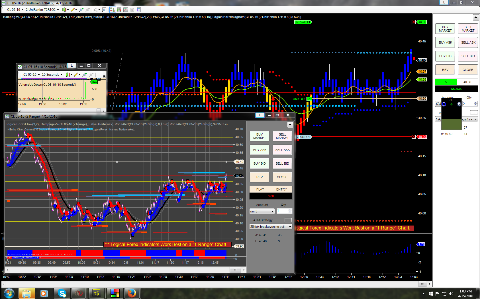Open Windows Start menu
480x299 pixels.
pos(9,293)
